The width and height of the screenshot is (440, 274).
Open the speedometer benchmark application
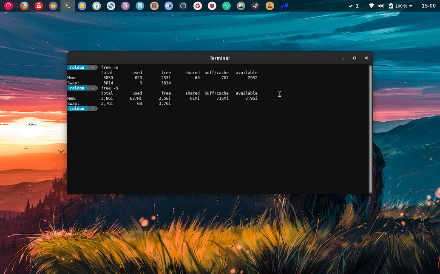183,6
